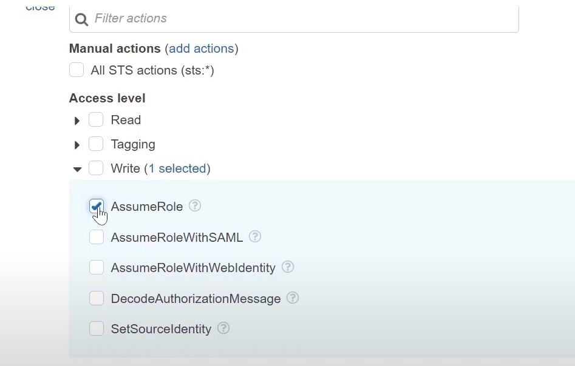
Task: Expand the Tagging access level group
Action: [77, 145]
